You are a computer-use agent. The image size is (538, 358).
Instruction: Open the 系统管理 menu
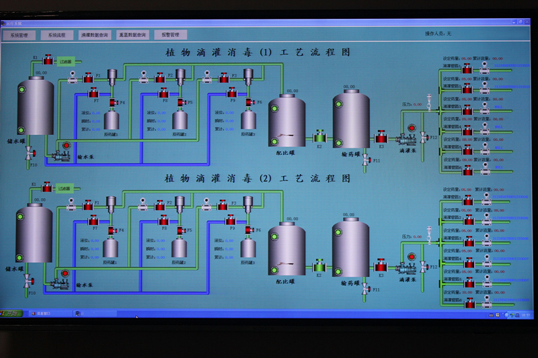click(20, 35)
